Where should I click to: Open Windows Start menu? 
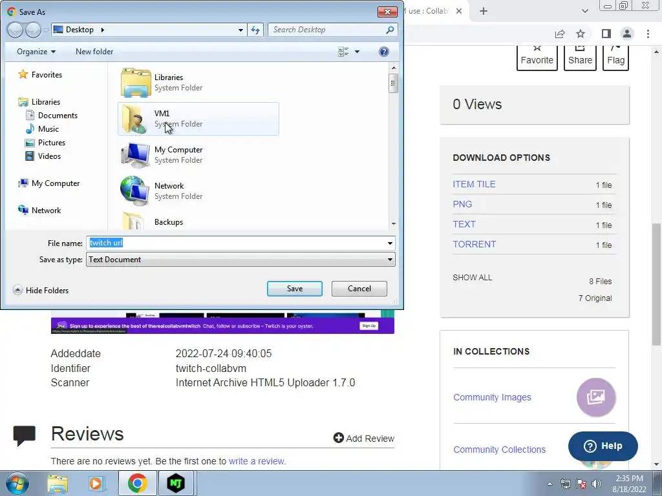(x=17, y=483)
